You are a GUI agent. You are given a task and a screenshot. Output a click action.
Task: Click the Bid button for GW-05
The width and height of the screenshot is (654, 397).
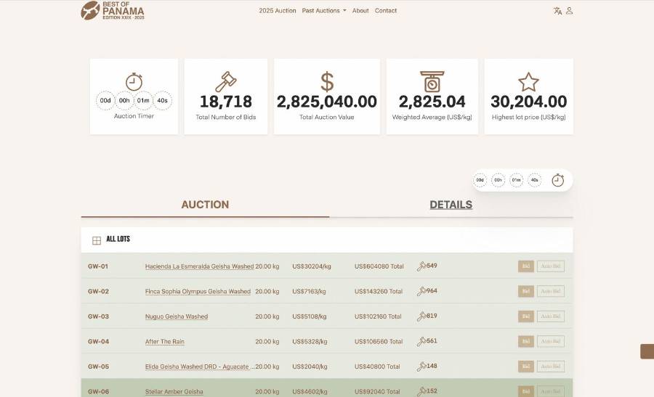point(526,367)
